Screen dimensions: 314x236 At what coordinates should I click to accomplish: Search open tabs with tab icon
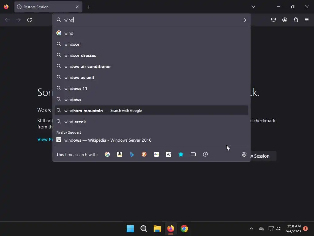[x=193, y=154]
